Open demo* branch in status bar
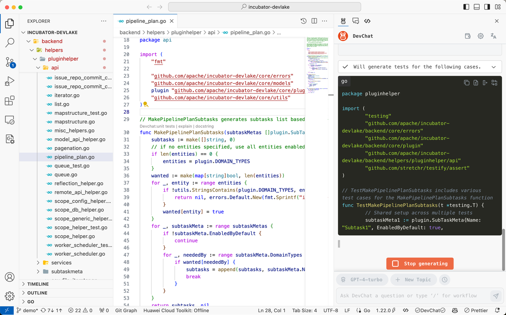 (27, 310)
